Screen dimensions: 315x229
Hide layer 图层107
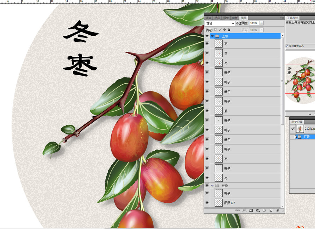tap(207, 203)
